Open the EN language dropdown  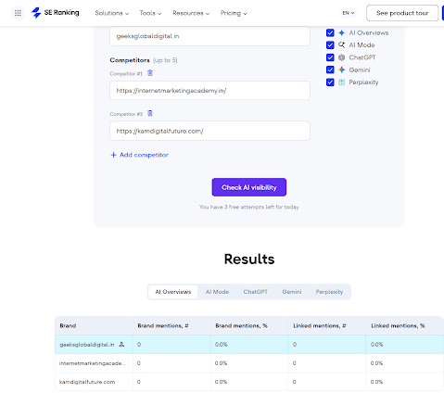tap(349, 13)
